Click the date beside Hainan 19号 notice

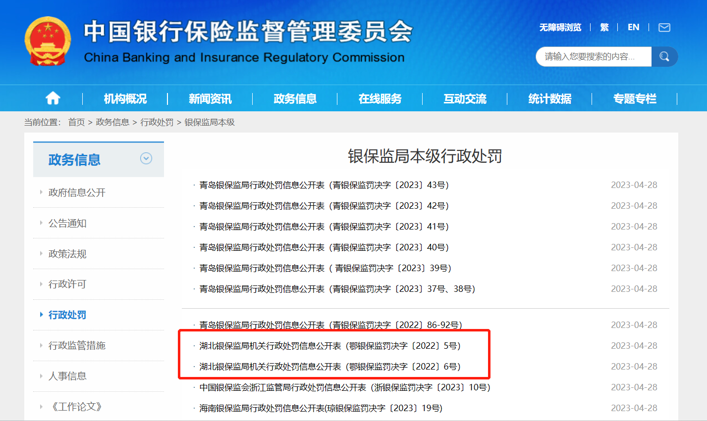coord(634,408)
